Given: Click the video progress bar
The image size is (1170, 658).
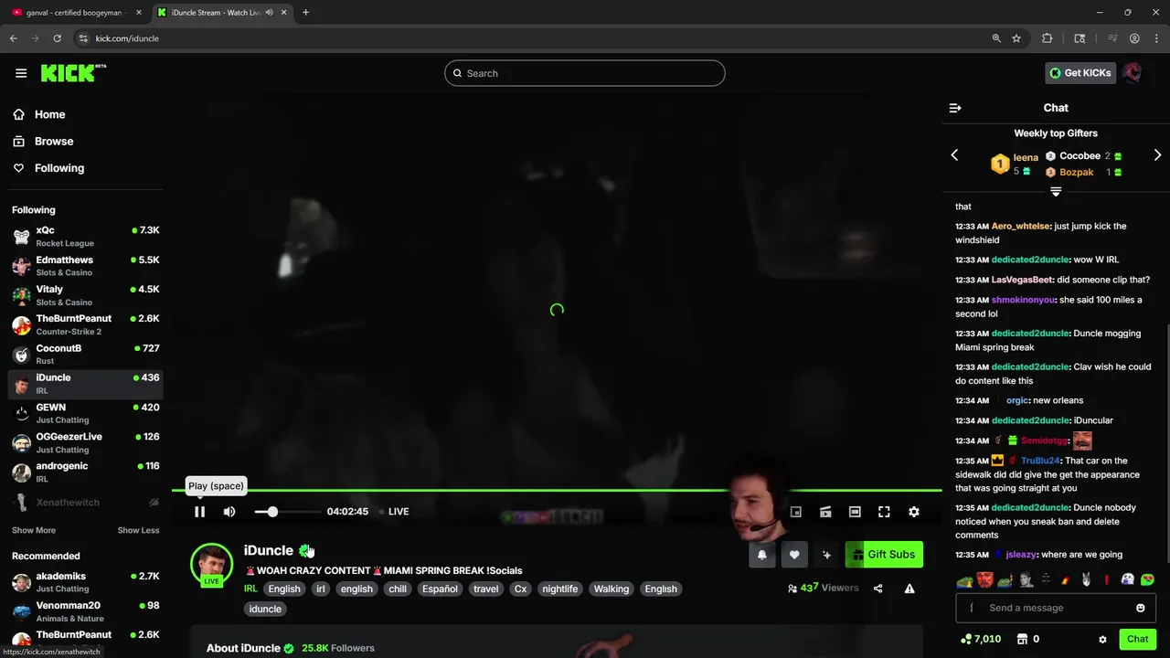Looking at the screenshot, I should [557, 491].
